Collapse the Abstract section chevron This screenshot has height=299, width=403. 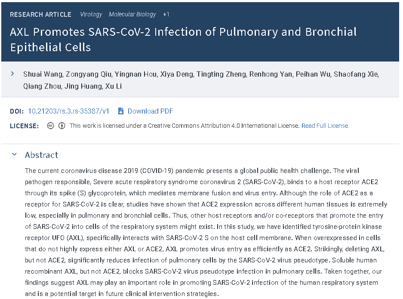pos(14,154)
